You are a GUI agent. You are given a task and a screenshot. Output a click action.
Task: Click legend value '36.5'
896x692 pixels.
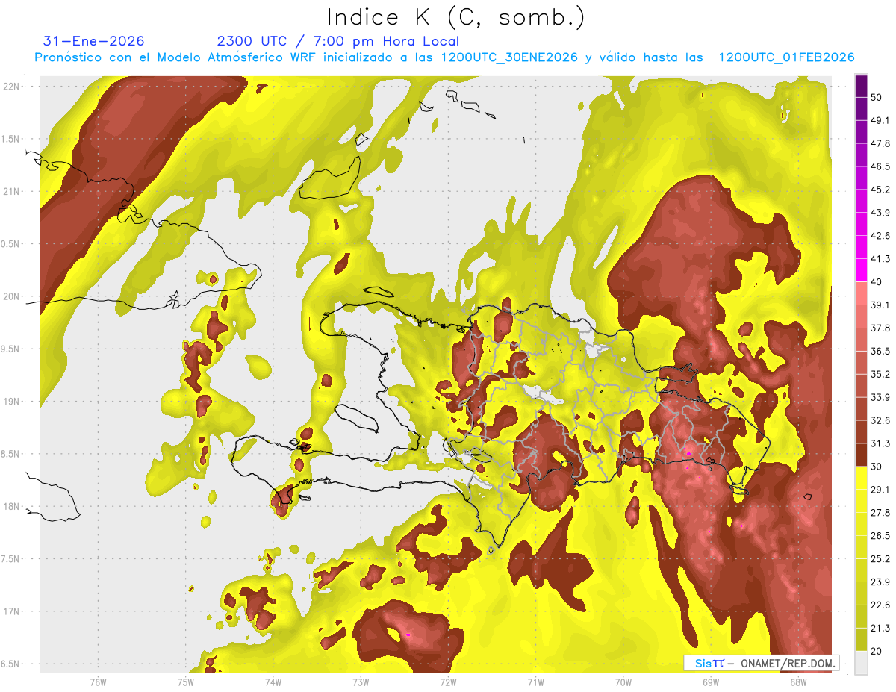coord(880,351)
